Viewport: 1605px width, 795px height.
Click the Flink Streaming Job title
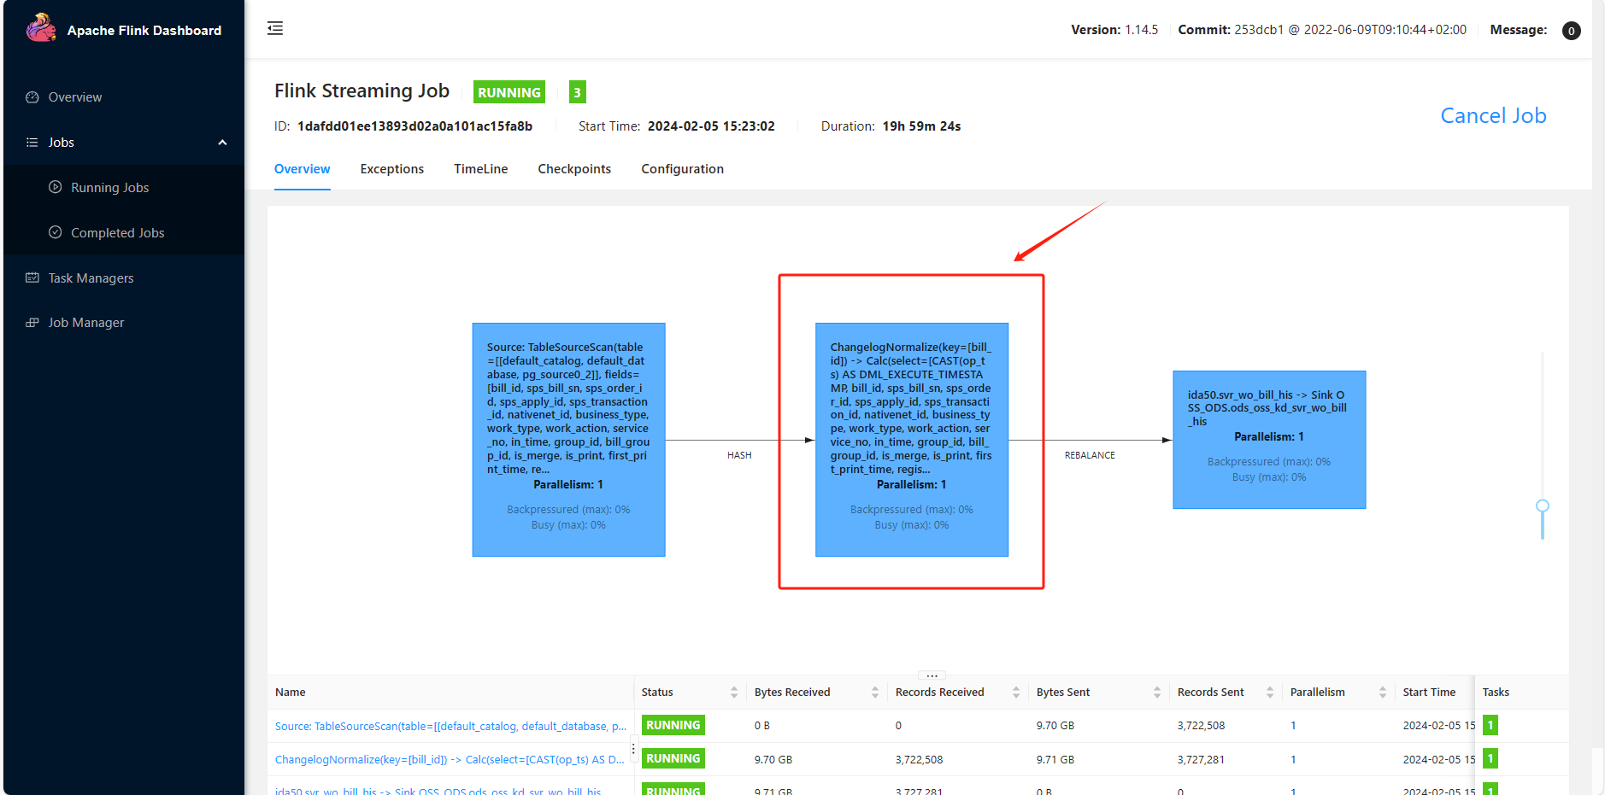pos(362,91)
